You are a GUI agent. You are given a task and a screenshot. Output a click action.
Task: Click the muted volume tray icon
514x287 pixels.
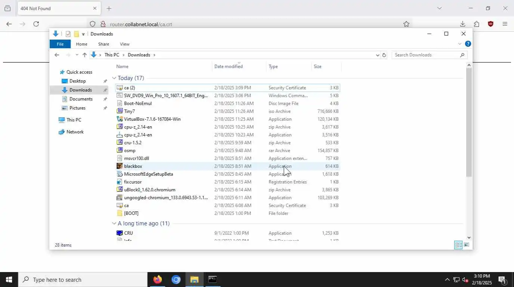click(x=465, y=280)
